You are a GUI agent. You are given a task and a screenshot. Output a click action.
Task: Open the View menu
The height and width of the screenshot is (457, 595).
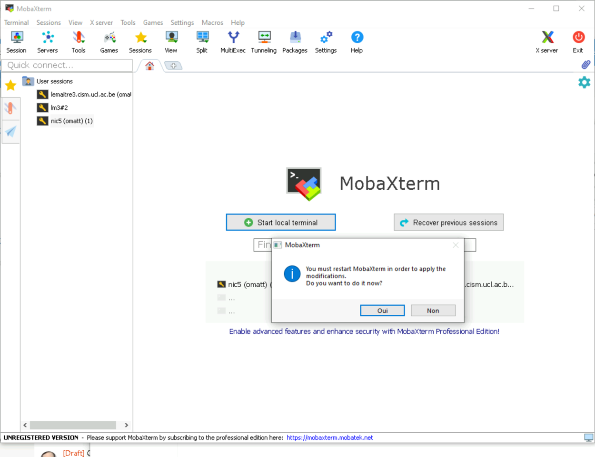tap(75, 22)
